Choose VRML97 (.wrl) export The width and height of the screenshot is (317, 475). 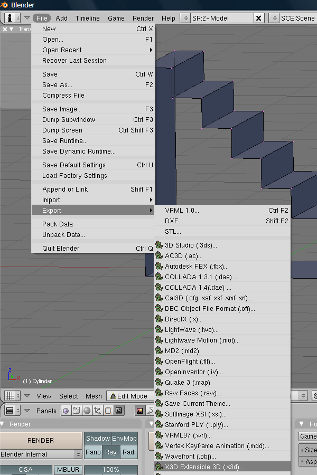[x=222, y=435]
